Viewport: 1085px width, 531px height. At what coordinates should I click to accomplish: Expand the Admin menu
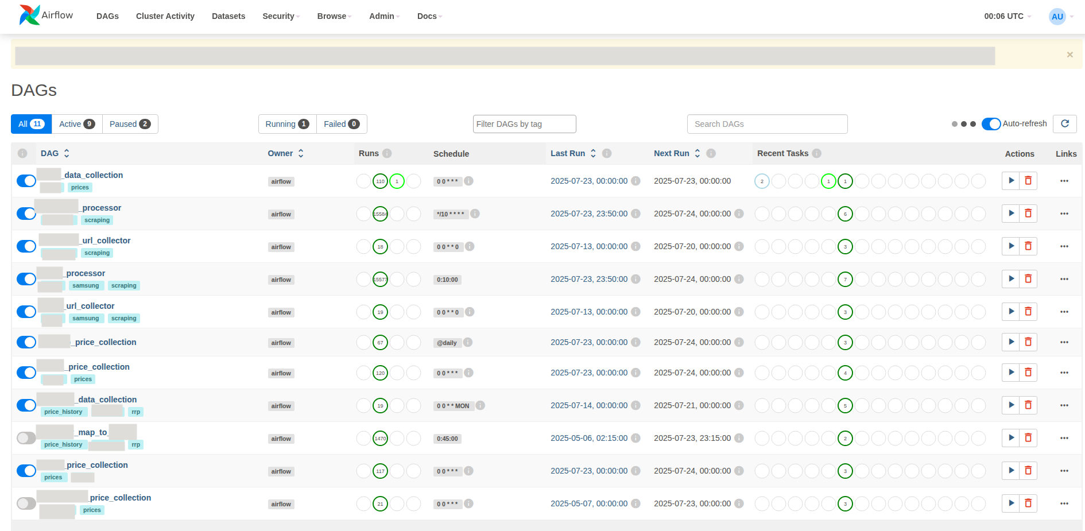pyautogui.click(x=384, y=16)
